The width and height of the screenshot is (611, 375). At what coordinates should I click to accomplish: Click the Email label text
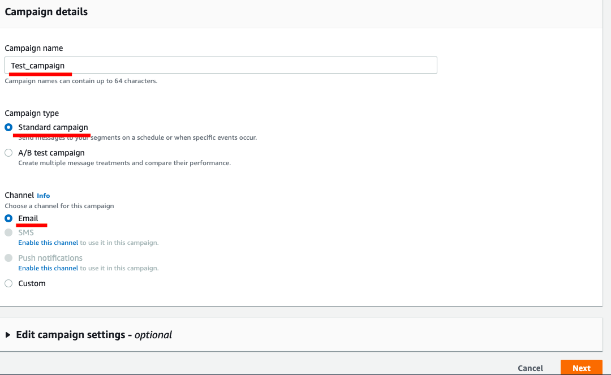pos(28,218)
